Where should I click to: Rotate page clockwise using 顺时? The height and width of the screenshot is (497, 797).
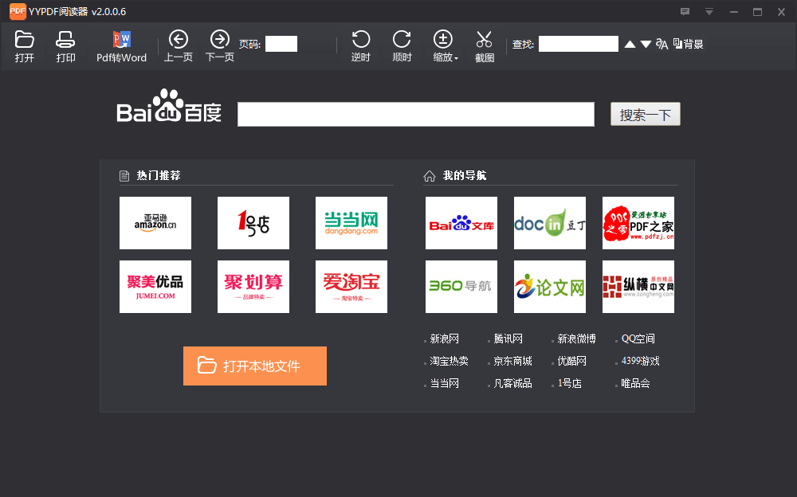402,44
